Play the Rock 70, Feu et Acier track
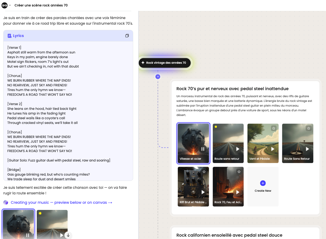The width and height of the screenshot is (326, 239). point(238,192)
